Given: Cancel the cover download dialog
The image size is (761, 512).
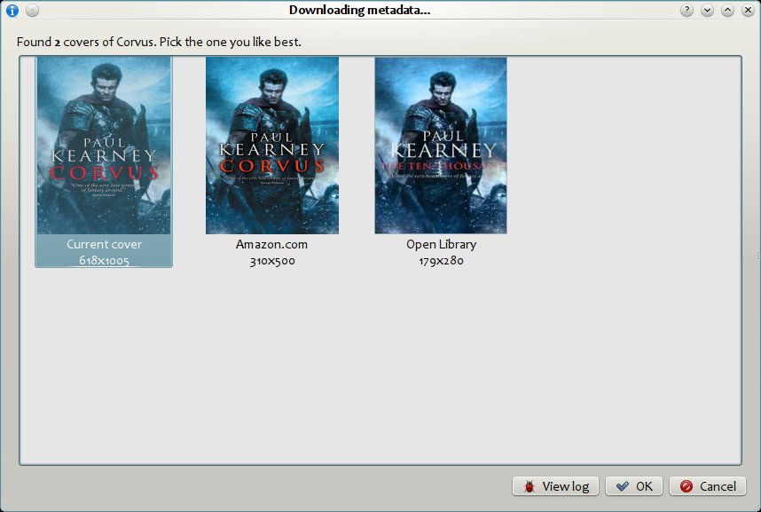Looking at the screenshot, I should [x=708, y=486].
